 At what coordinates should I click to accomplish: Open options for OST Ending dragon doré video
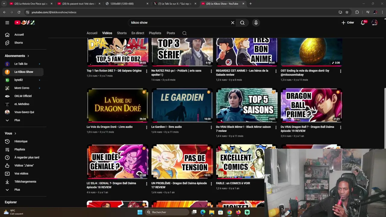pos(340,71)
